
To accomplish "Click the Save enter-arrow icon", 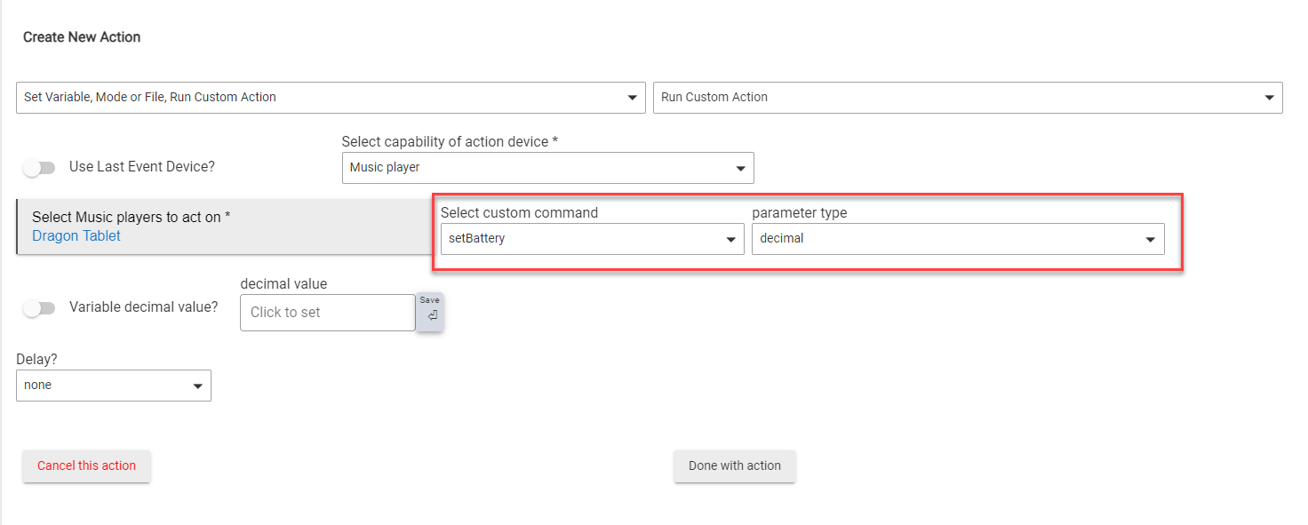I will (x=431, y=315).
